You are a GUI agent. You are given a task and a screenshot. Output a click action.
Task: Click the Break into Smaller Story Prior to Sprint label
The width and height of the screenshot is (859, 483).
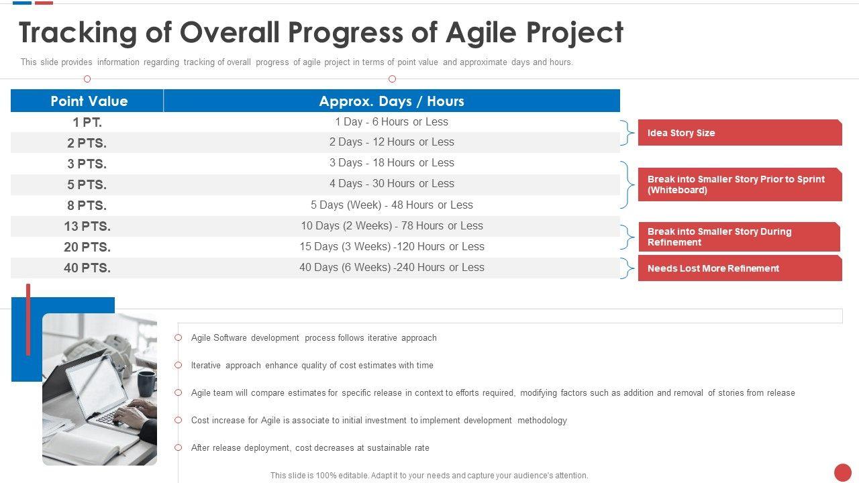(740, 184)
